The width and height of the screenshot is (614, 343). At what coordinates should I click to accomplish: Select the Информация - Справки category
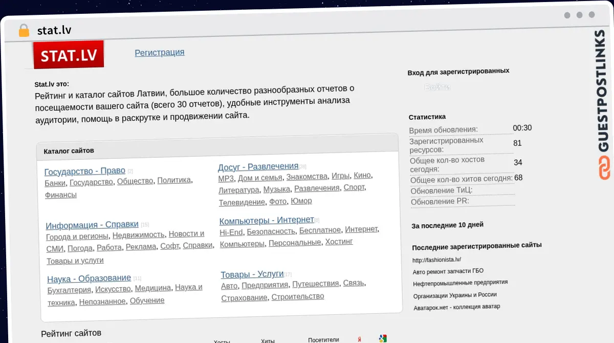click(92, 225)
